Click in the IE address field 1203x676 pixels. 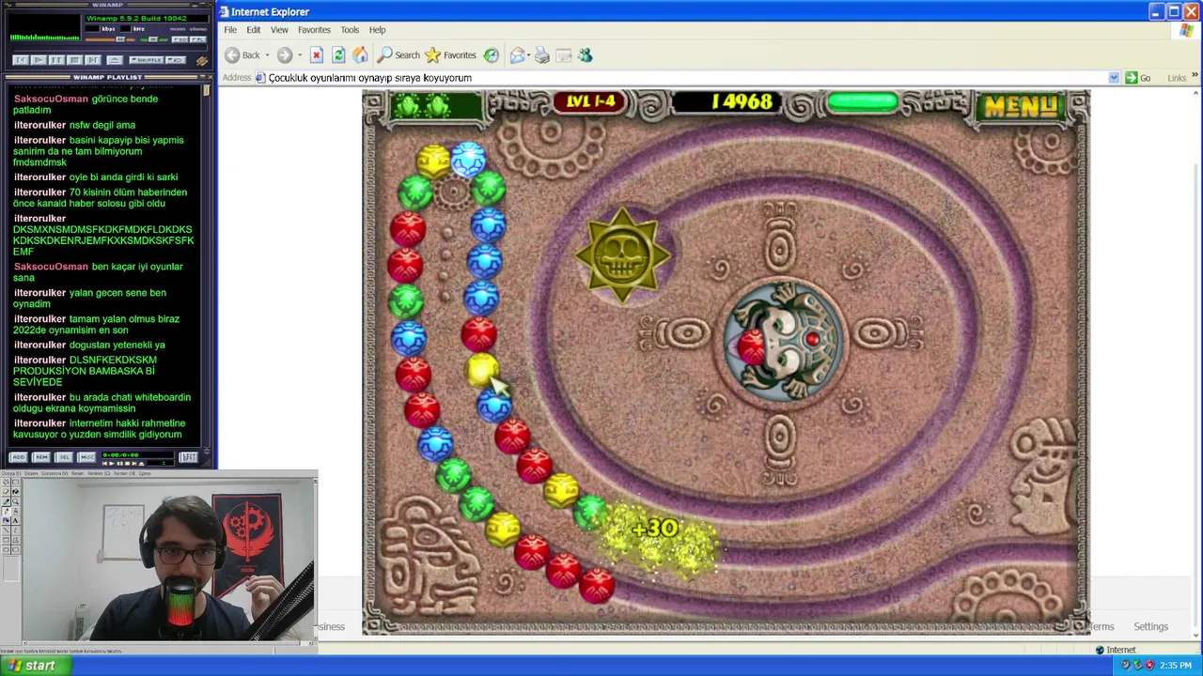pos(686,78)
